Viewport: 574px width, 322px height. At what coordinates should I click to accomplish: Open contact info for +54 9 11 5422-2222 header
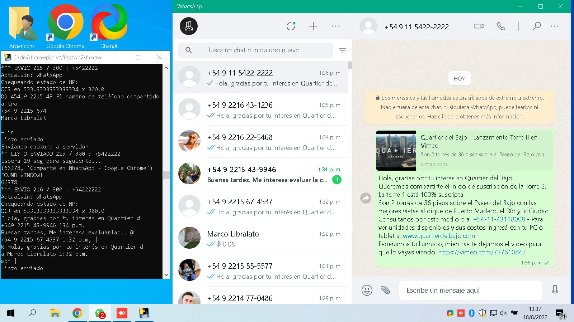(417, 27)
